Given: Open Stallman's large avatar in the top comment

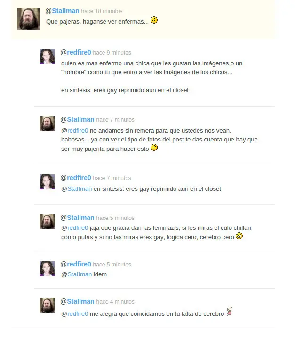Looking at the screenshot, I should [x=28, y=19].
